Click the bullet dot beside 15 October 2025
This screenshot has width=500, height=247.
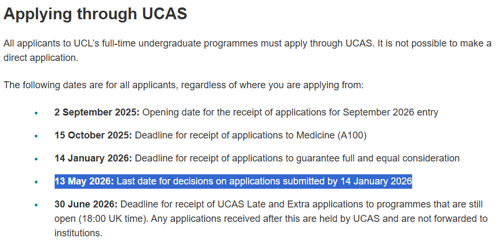pyautogui.click(x=36, y=136)
